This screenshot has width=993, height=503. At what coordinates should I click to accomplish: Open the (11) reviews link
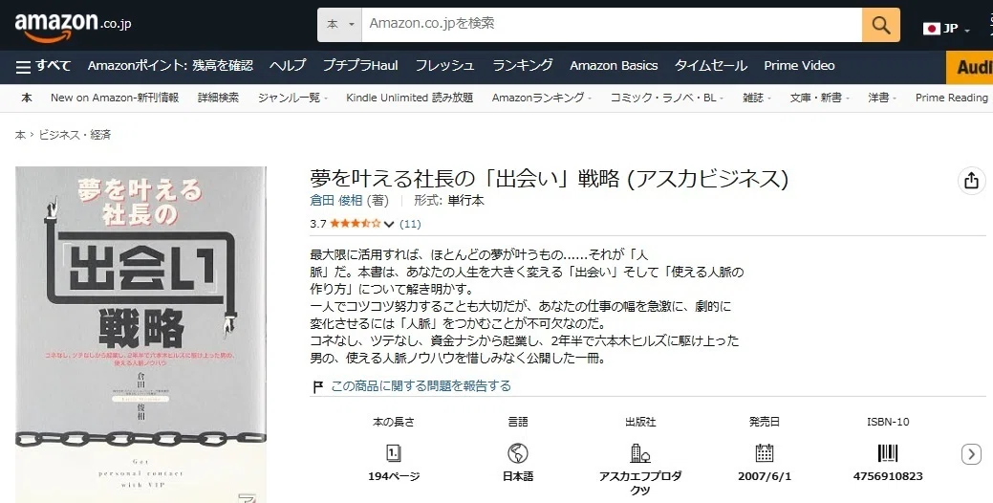pos(410,224)
